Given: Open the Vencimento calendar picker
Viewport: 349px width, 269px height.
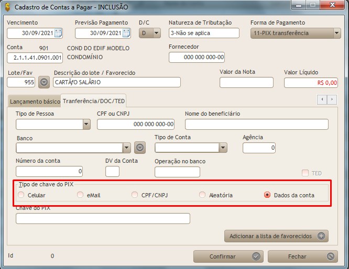Looking at the screenshot, I should coord(58,33).
